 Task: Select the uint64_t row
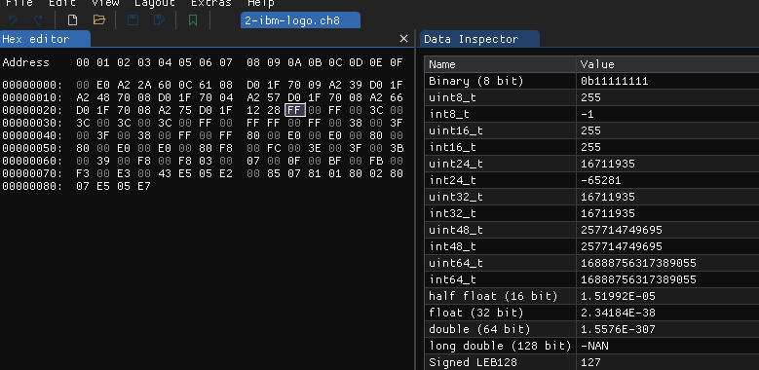pyautogui.click(x=592, y=263)
